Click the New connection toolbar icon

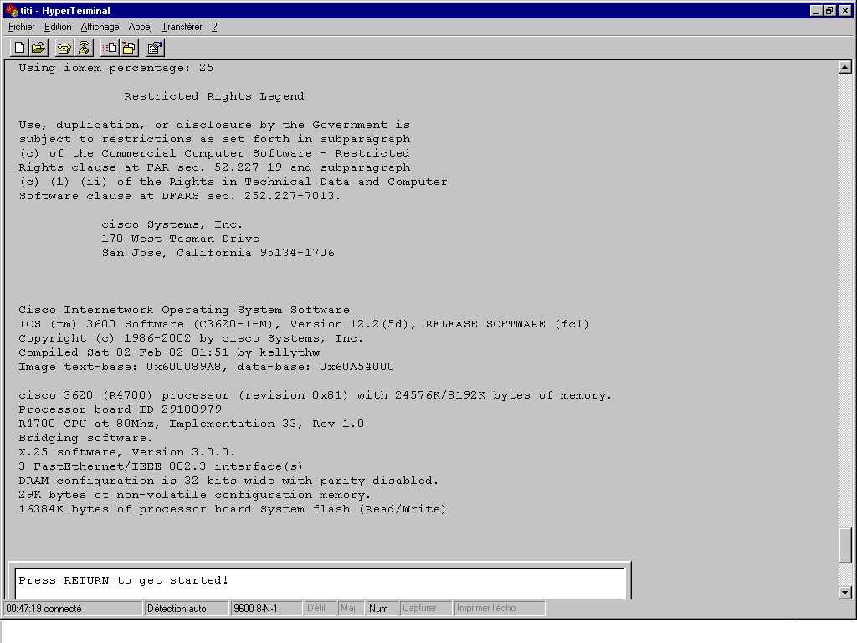point(19,48)
